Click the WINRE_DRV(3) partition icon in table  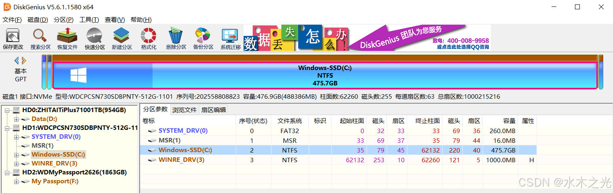click(x=153, y=160)
